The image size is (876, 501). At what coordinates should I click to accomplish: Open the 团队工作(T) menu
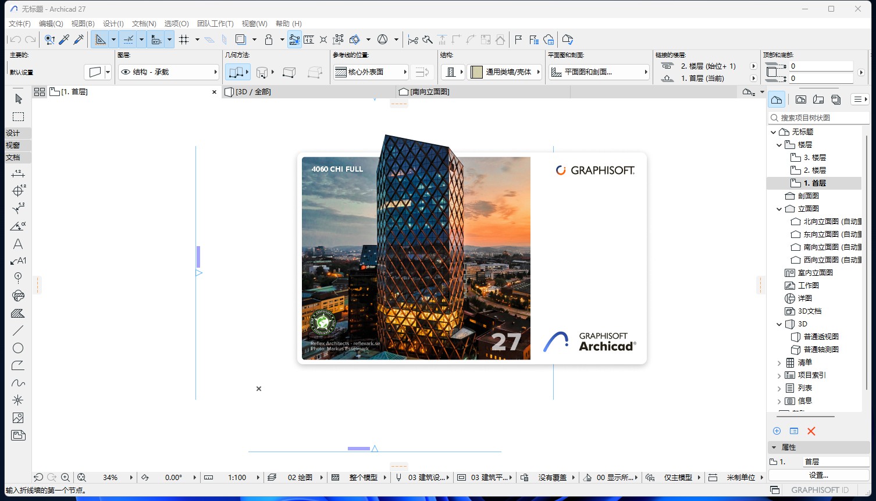[215, 24]
